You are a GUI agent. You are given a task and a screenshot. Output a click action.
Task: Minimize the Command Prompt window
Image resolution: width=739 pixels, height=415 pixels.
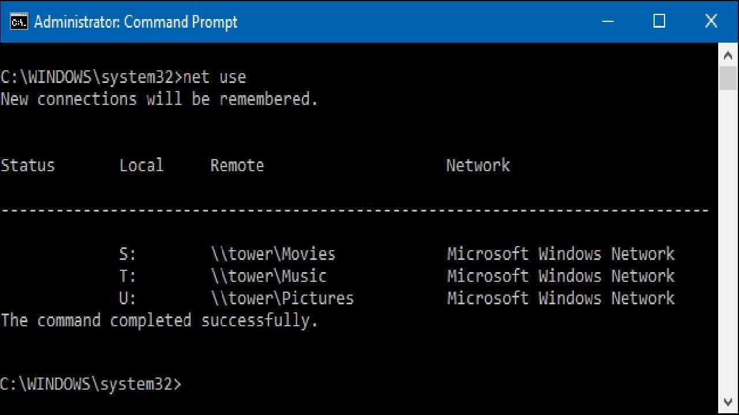pyautogui.click(x=608, y=22)
